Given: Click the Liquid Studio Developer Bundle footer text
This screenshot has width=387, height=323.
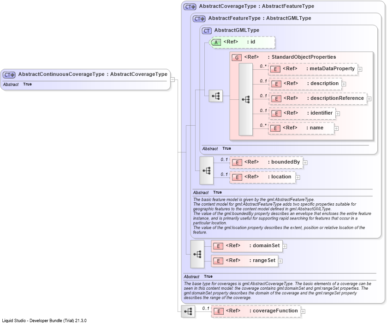Looking at the screenshot, I should tap(44, 321).
